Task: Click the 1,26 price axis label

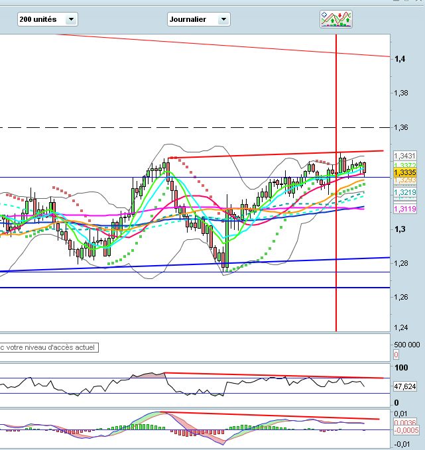Action: point(401,297)
